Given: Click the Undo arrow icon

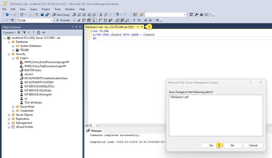Looking at the screenshot, I should (x=117, y=15).
